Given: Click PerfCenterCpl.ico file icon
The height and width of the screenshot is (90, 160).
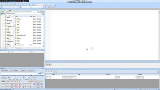Looking at the screenshot, I should pyautogui.click(x=16, y=45).
